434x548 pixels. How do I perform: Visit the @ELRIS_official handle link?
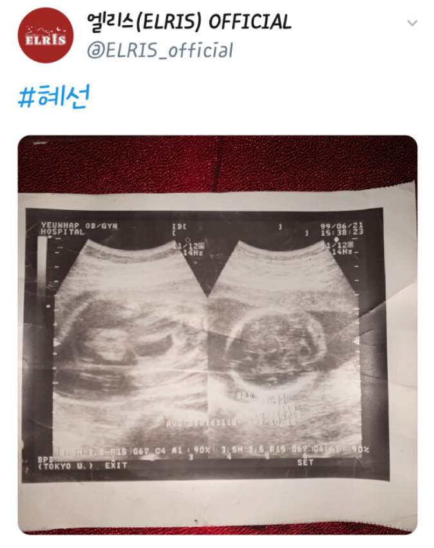click(160, 50)
